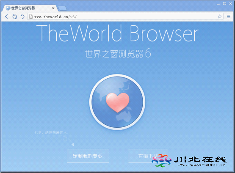Click the 定制我的专版 button
The height and width of the screenshot is (173, 235).
[88, 156]
